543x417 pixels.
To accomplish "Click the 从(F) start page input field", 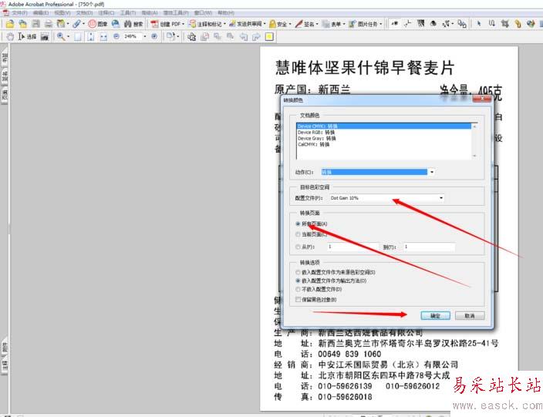I will pos(352,247).
